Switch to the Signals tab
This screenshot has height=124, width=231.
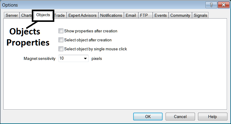click(x=200, y=16)
